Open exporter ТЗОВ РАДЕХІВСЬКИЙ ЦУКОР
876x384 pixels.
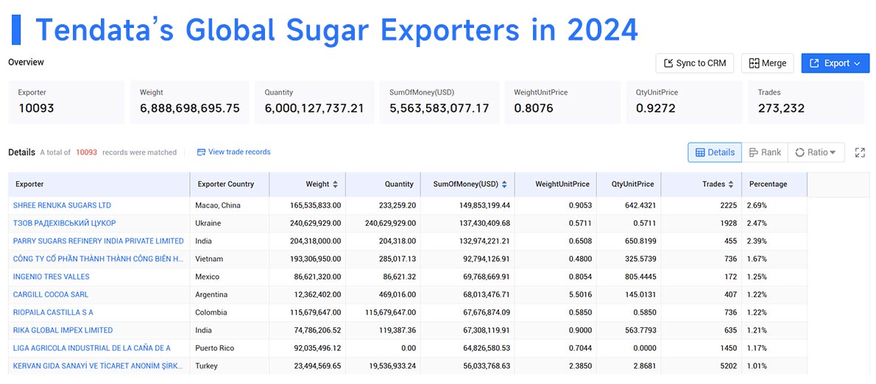64,223
